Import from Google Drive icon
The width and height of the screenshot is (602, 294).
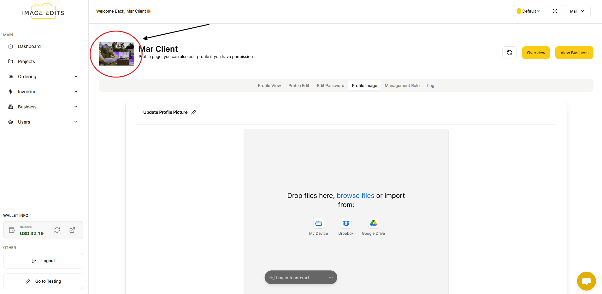tap(373, 223)
